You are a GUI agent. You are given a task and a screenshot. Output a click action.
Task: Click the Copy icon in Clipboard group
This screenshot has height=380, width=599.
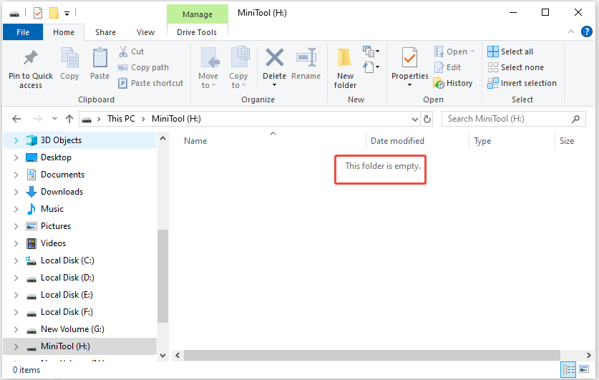69,58
